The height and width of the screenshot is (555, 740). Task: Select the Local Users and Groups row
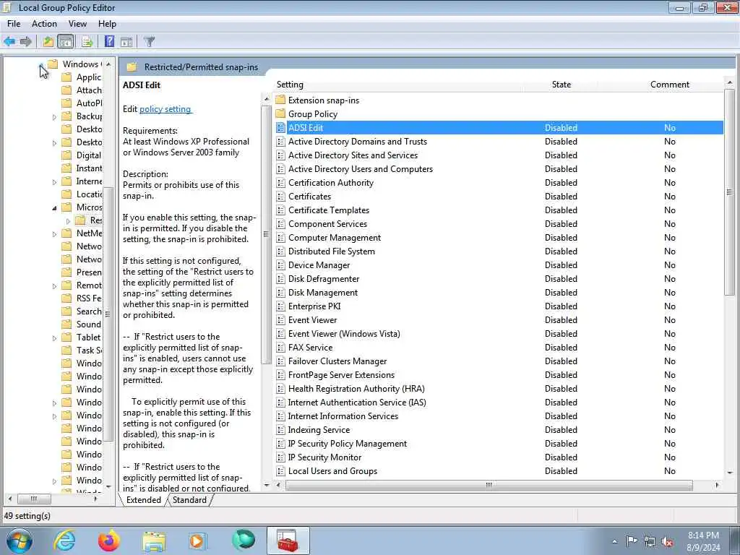(x=499, y=471)
